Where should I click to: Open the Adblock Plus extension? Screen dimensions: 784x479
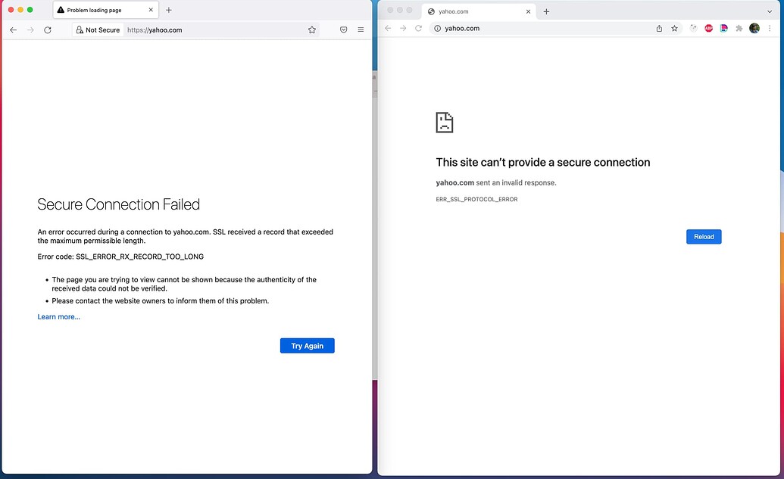[709, 28]
